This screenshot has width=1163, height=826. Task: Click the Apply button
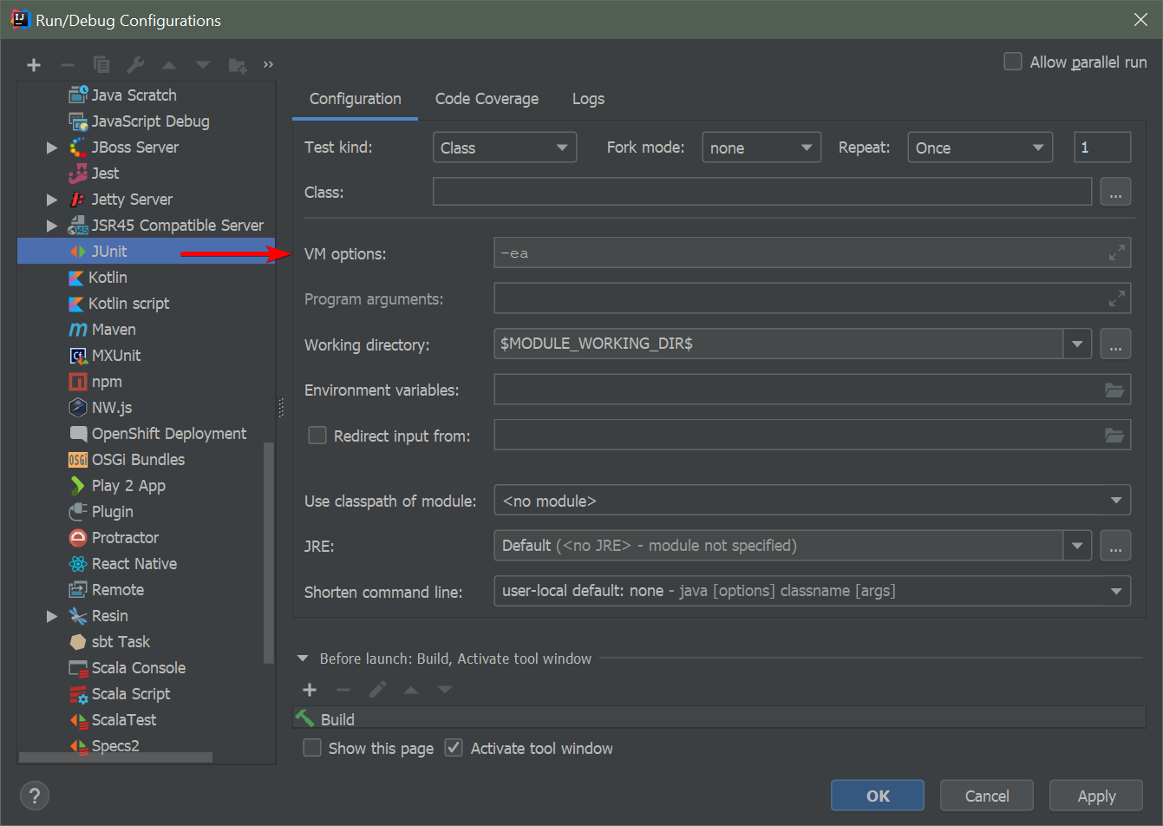coord(1096,796)
